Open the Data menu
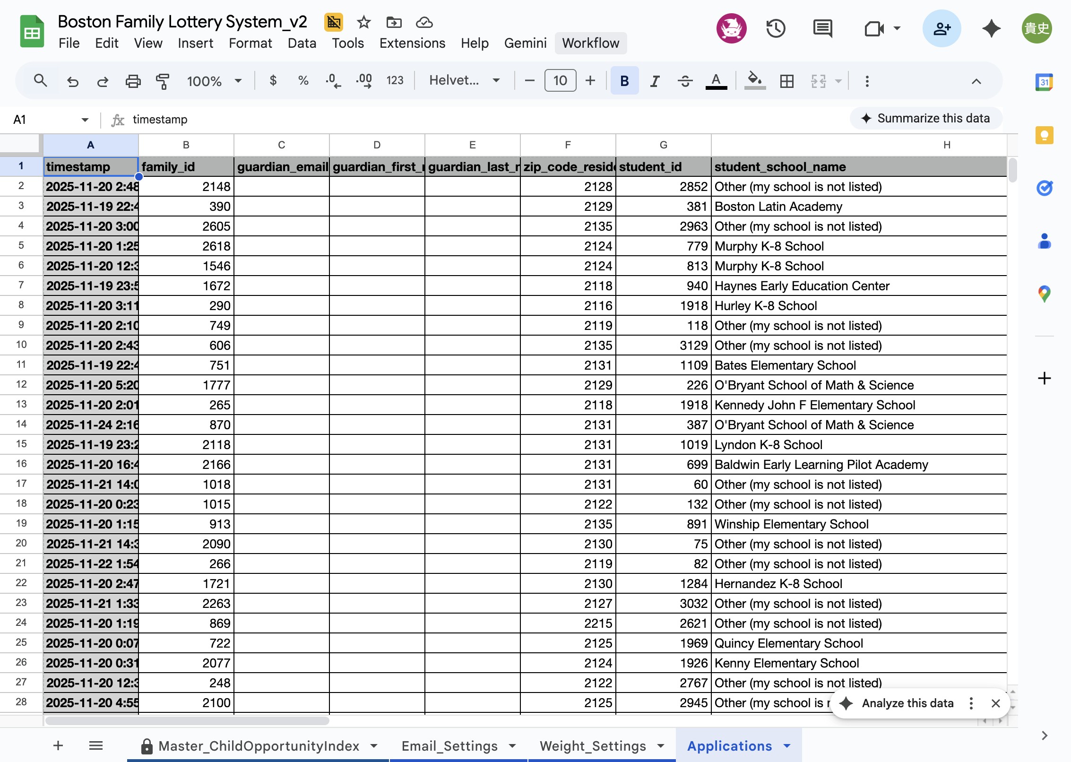Screen dimensions: 1071x762 tap(302, 43)
